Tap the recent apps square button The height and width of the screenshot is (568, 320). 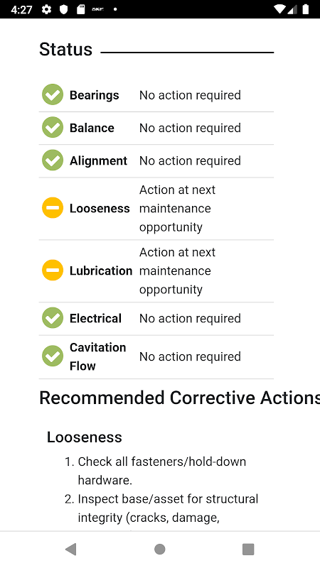[248, 549]
